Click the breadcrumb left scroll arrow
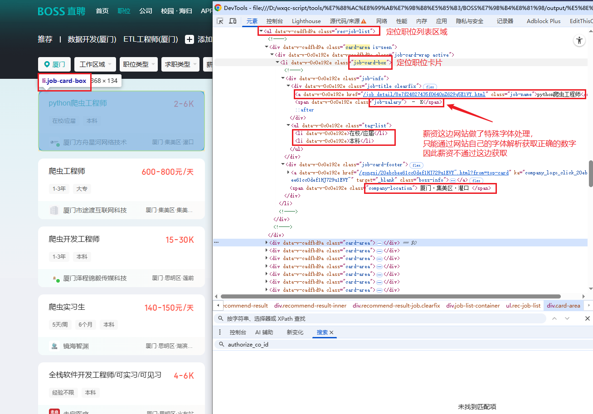593x414 pixels. 218,306
